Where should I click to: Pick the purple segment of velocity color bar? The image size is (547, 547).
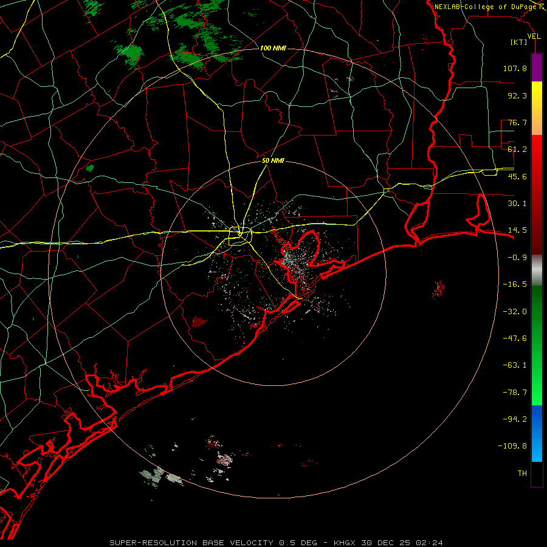point(537,67)
